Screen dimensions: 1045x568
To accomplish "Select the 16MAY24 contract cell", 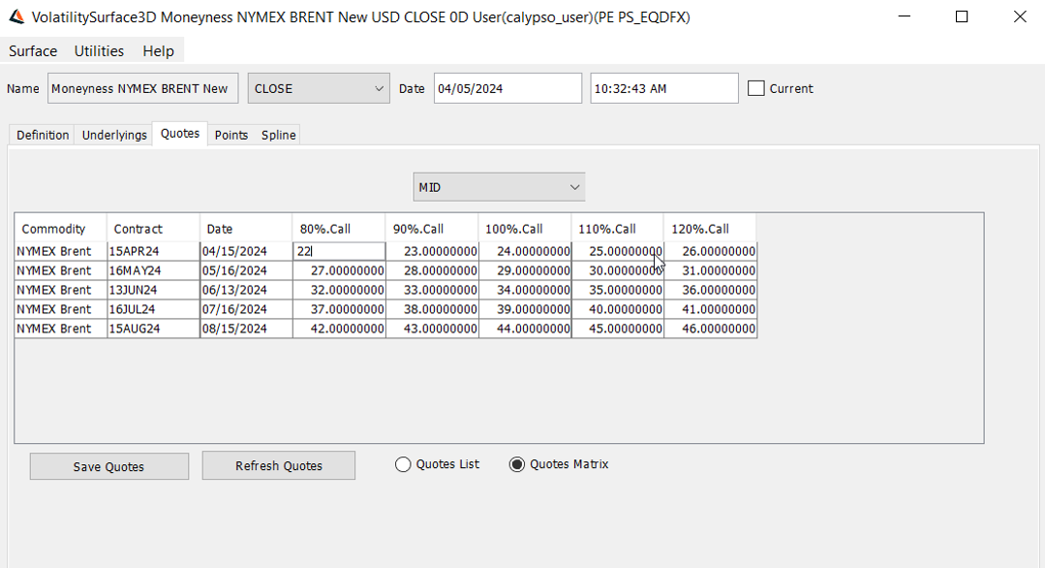I will pyautogui.click(x=153, y=270).
